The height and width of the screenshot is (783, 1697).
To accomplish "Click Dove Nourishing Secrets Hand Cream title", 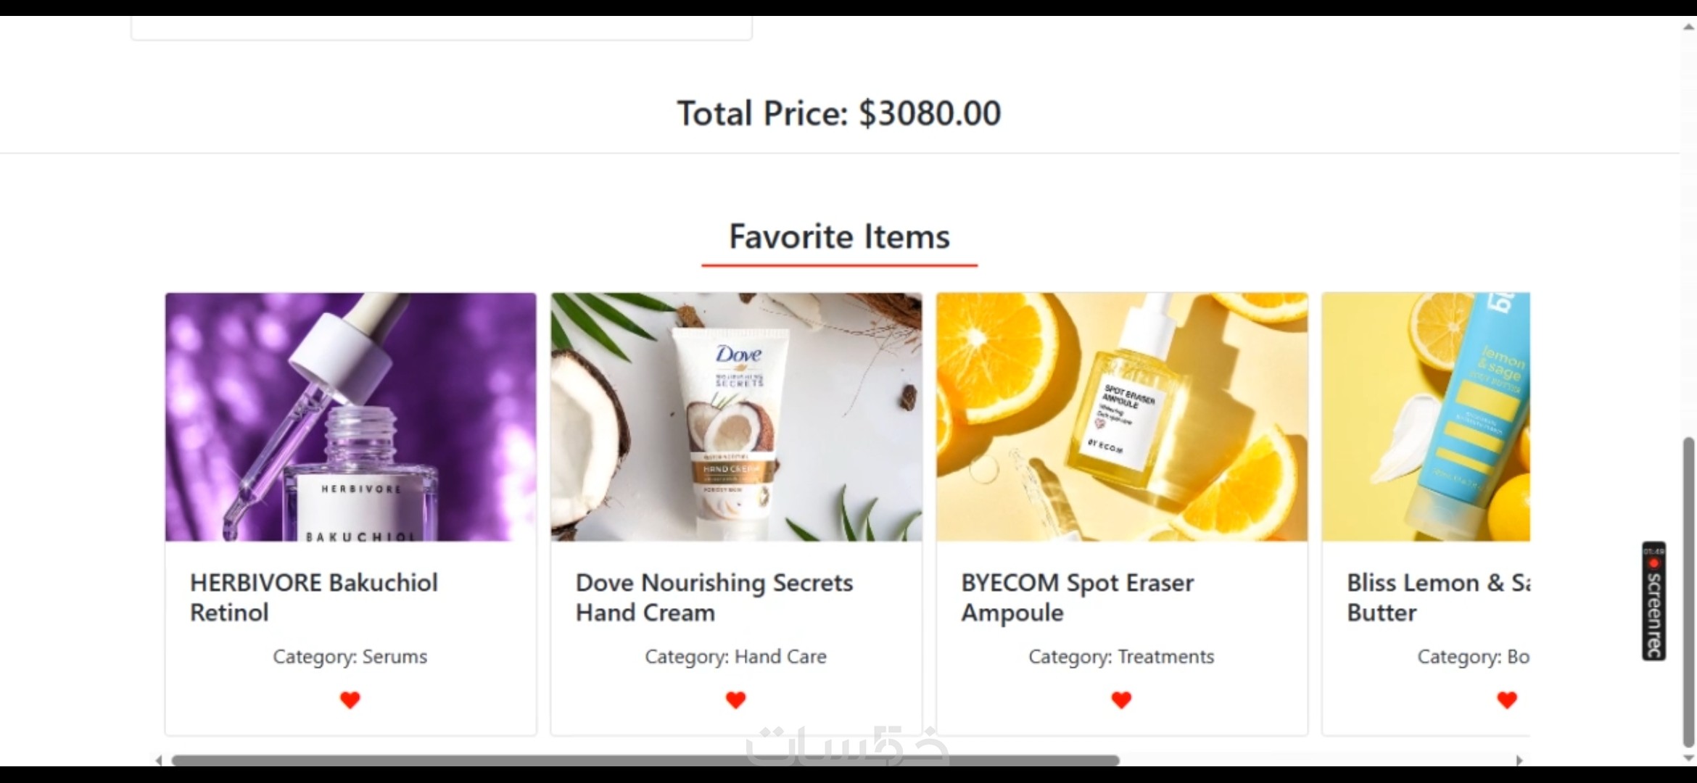I will tap(714, 597).
